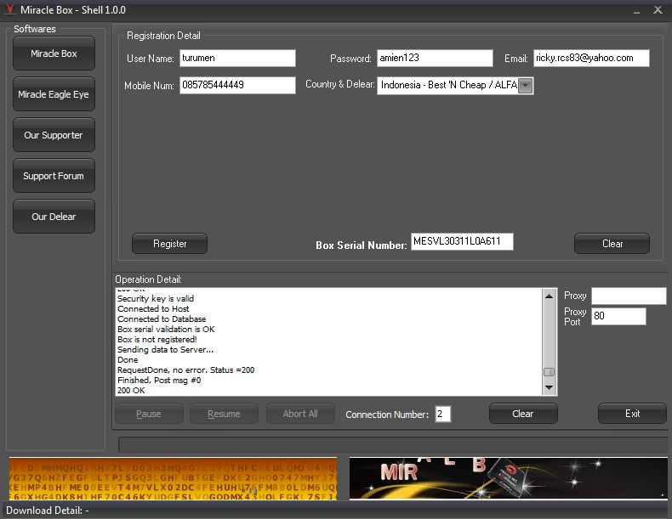Select the Proxy Port field
The width and height of the screenshot is (672, 519).
pos(618,316)
